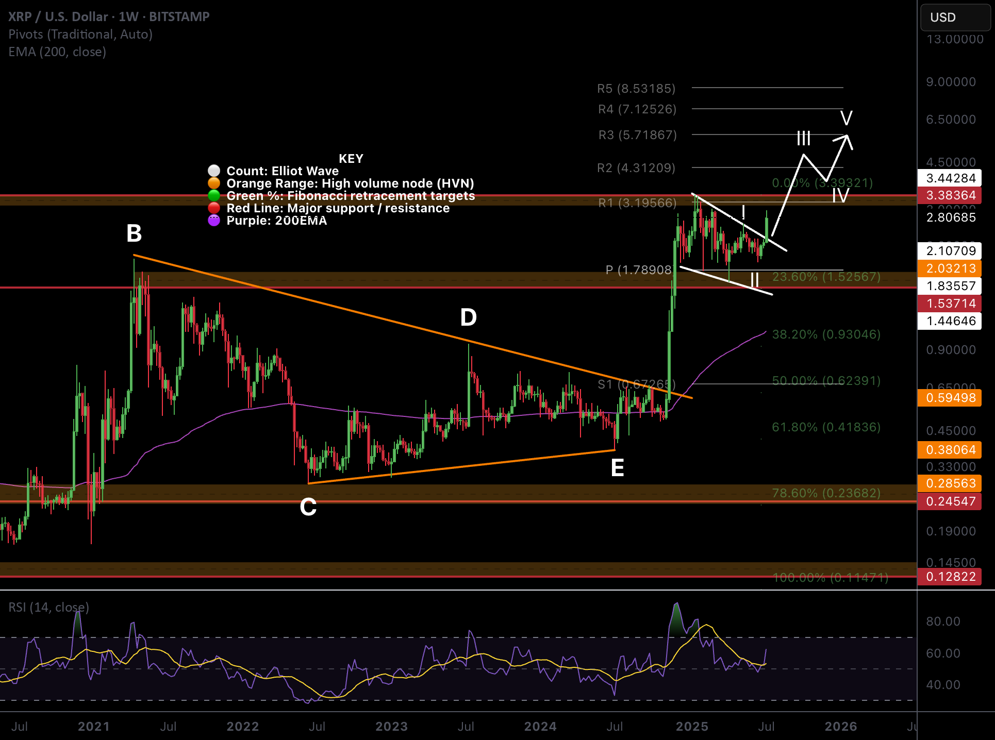Open the USD currency selector
This screenshot has width=995, height=740.
pos(955,18)
